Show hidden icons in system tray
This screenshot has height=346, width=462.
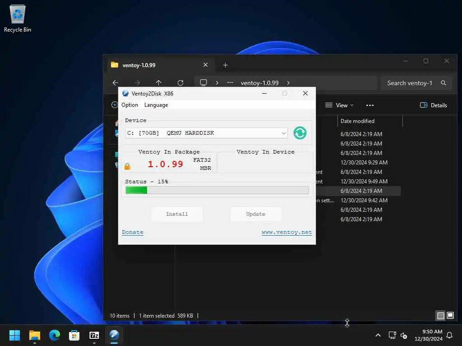378,335
